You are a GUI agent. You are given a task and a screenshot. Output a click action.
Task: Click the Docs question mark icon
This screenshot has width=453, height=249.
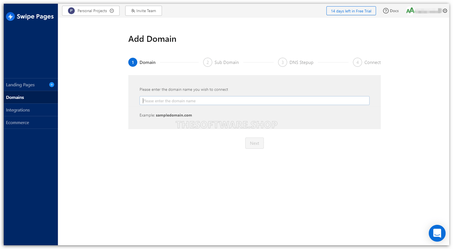386,11
